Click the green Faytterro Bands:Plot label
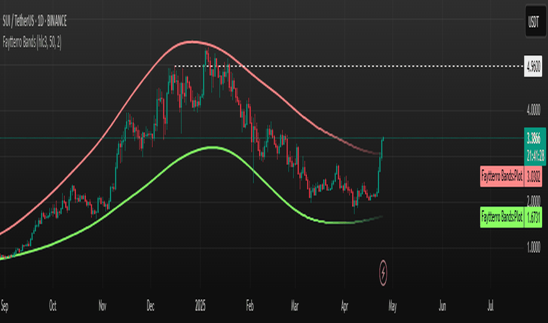 (502, 217)
